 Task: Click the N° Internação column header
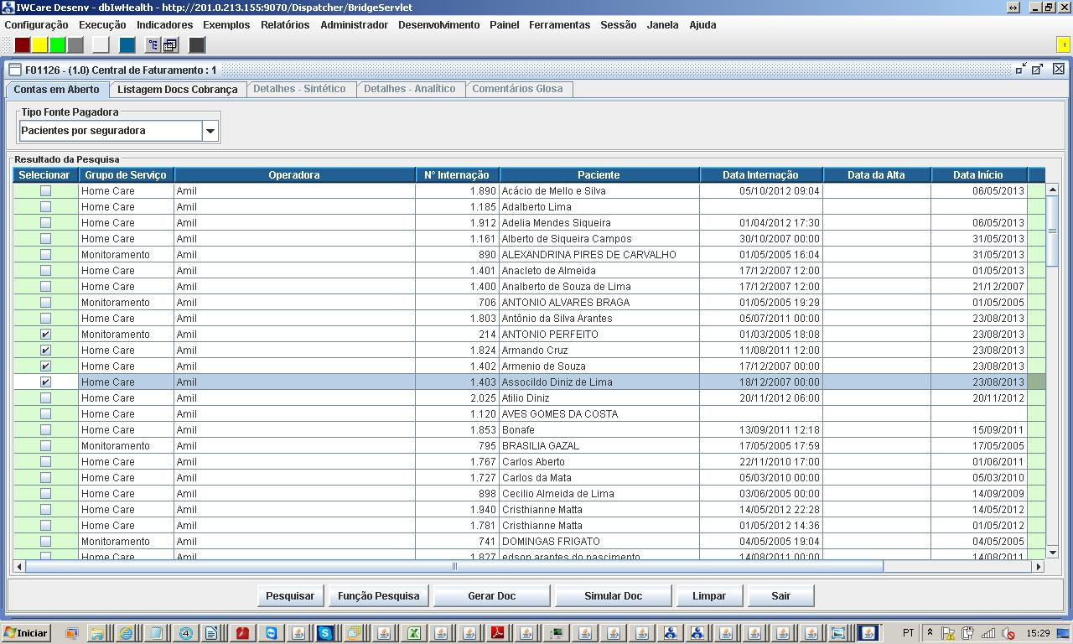coord(457,175)
